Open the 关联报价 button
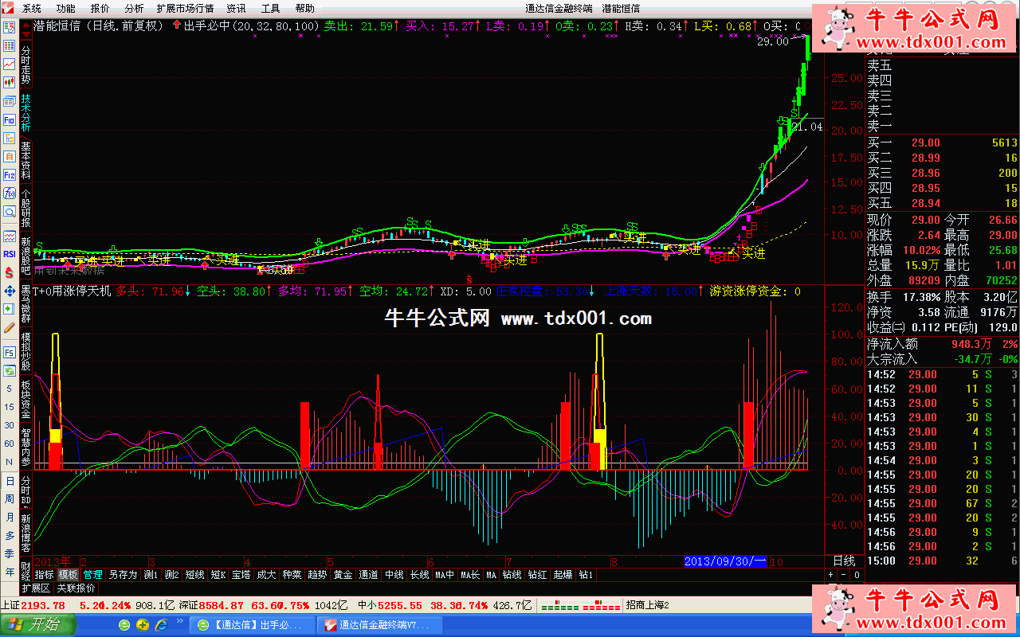 click(x=76, y=588)
